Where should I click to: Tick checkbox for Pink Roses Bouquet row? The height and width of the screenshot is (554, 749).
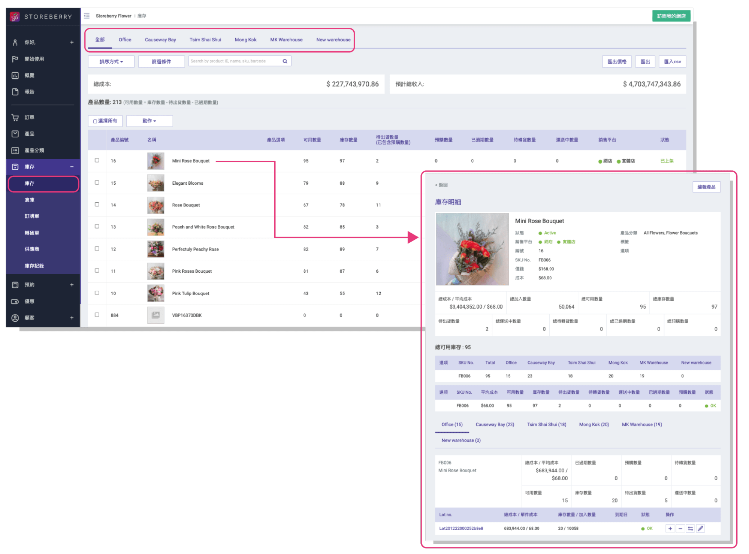pos(97,270)
